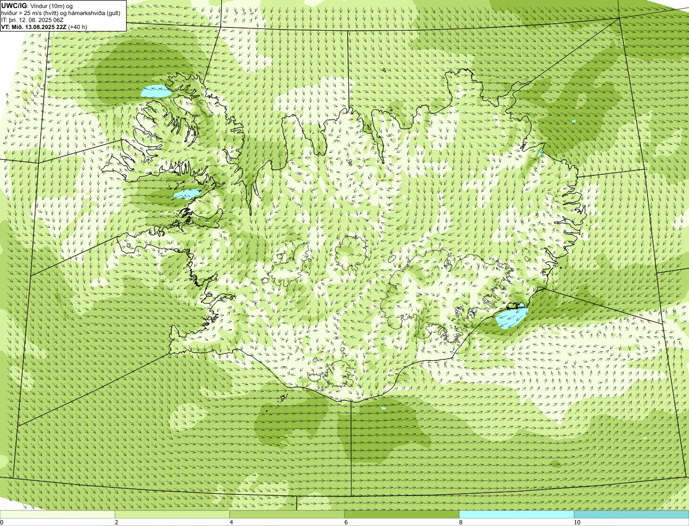Click the title line 'UWC/IG: Vindur (10m) og'
This screenshot has height=526, width=689.
click(x=37, y=5)
